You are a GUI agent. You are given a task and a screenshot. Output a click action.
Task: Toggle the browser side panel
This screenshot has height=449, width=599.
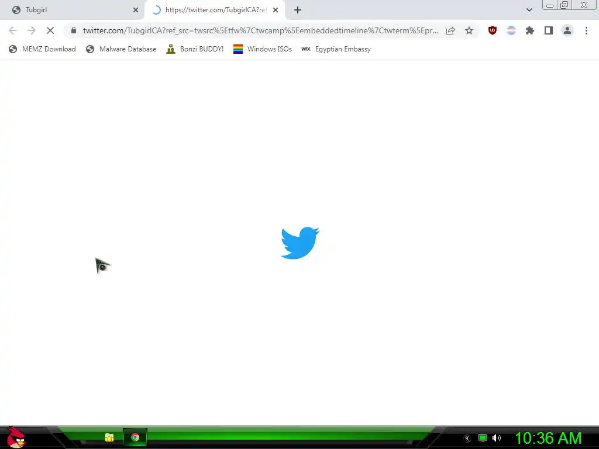pyautogui.click(x=549, y=30)
